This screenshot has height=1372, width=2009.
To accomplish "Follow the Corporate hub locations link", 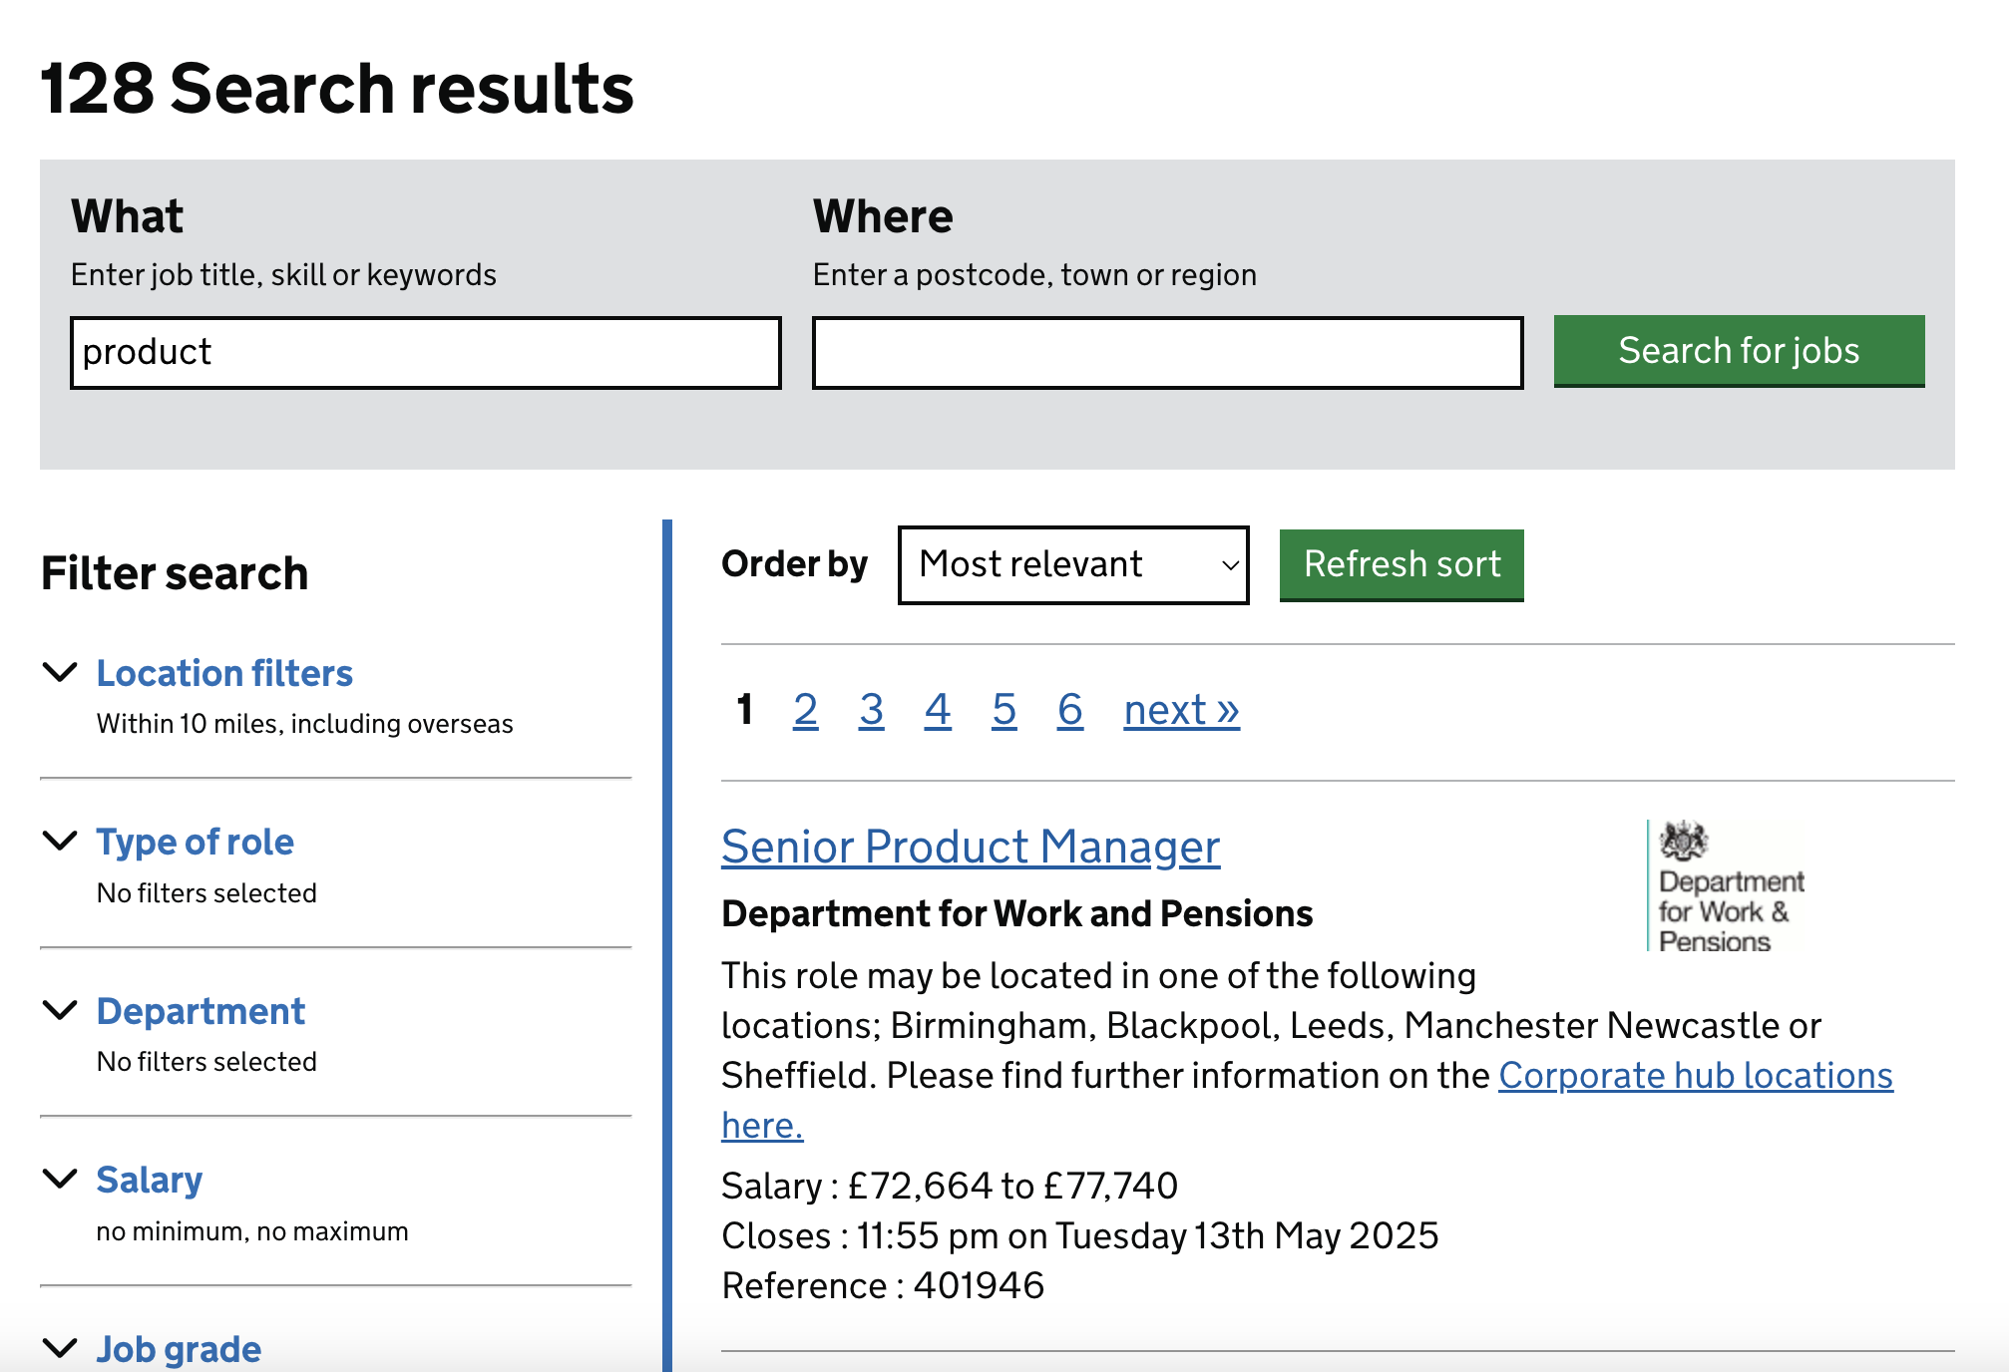I will 1695,1076.
